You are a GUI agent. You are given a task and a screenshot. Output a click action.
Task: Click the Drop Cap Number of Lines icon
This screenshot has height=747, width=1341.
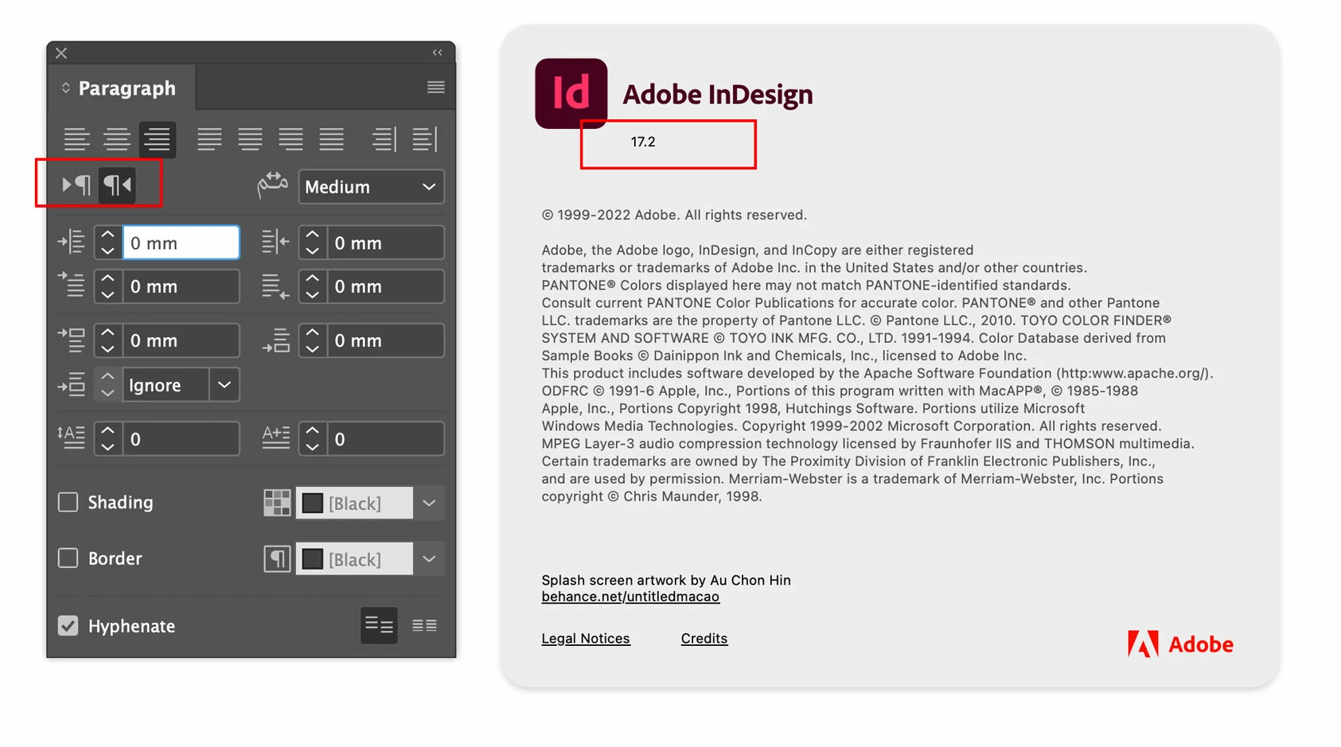click(x=71, y=438)
